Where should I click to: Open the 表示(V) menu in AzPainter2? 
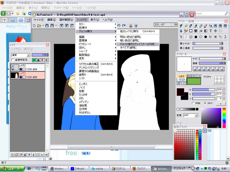95,20
